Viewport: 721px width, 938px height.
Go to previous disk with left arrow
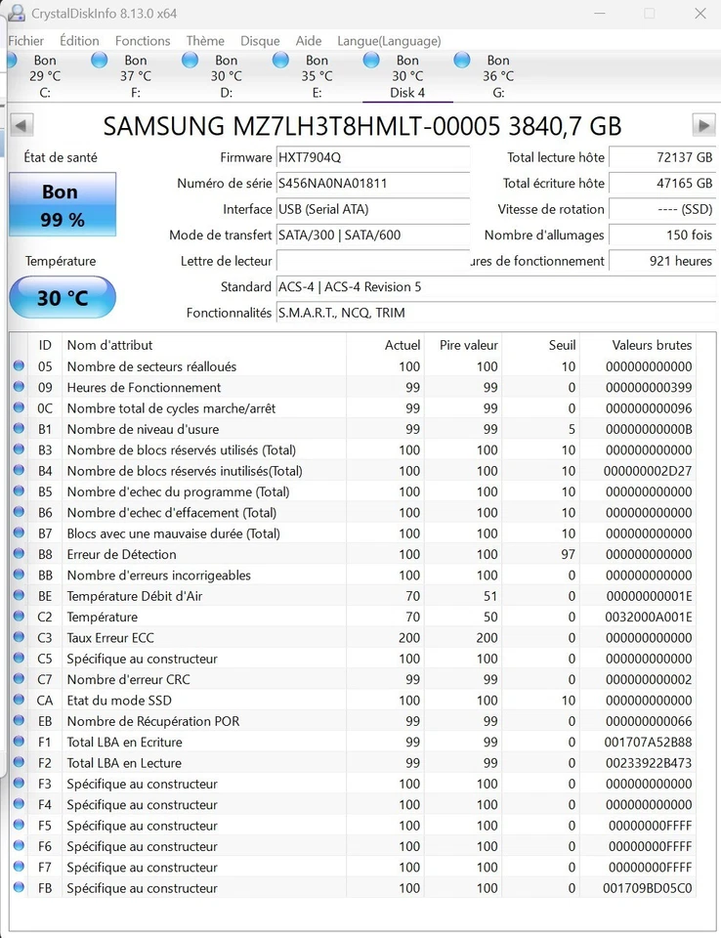point(22,126)
